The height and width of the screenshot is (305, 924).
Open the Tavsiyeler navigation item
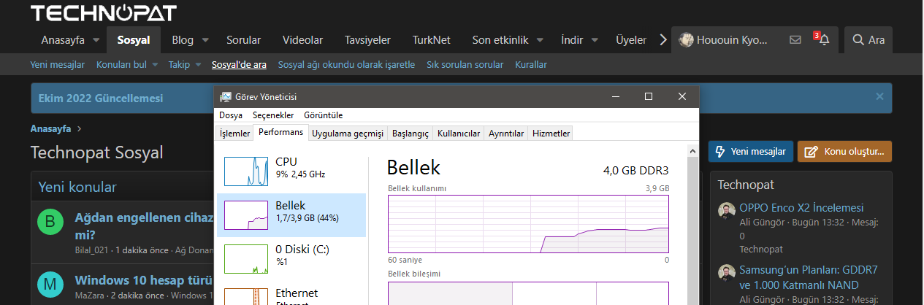point(367,40)
